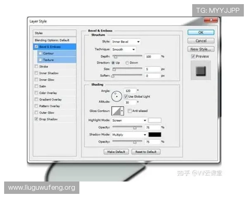This screenshot has height=198, width=248.
Task: Enable the Outer Glow checkbox
Action: pos(36,113)
